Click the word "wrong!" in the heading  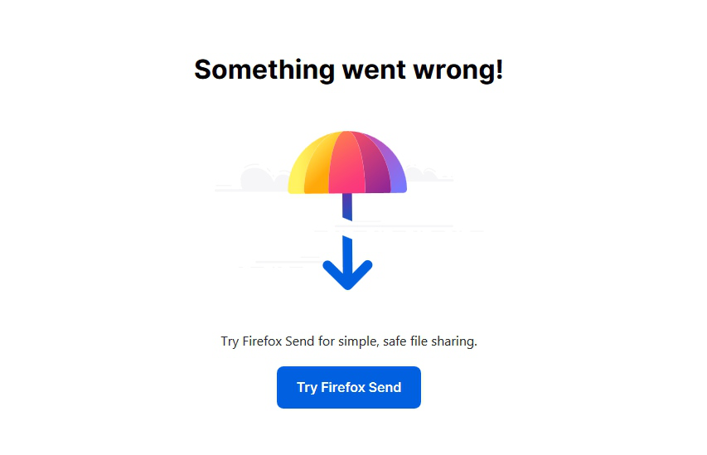point(458,70)
